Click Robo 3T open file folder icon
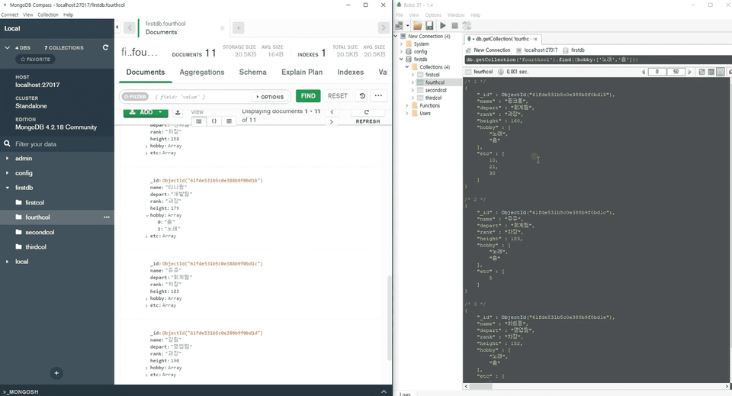The width and height of the screenshot is (732, 396). tap(418, 26)
